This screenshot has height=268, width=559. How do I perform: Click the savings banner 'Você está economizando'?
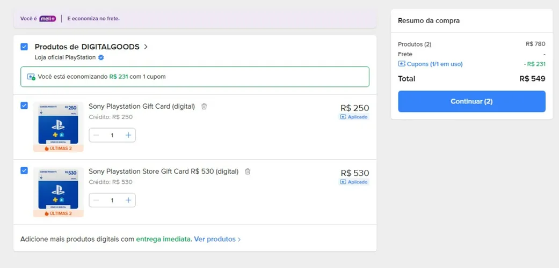[195, 77]
